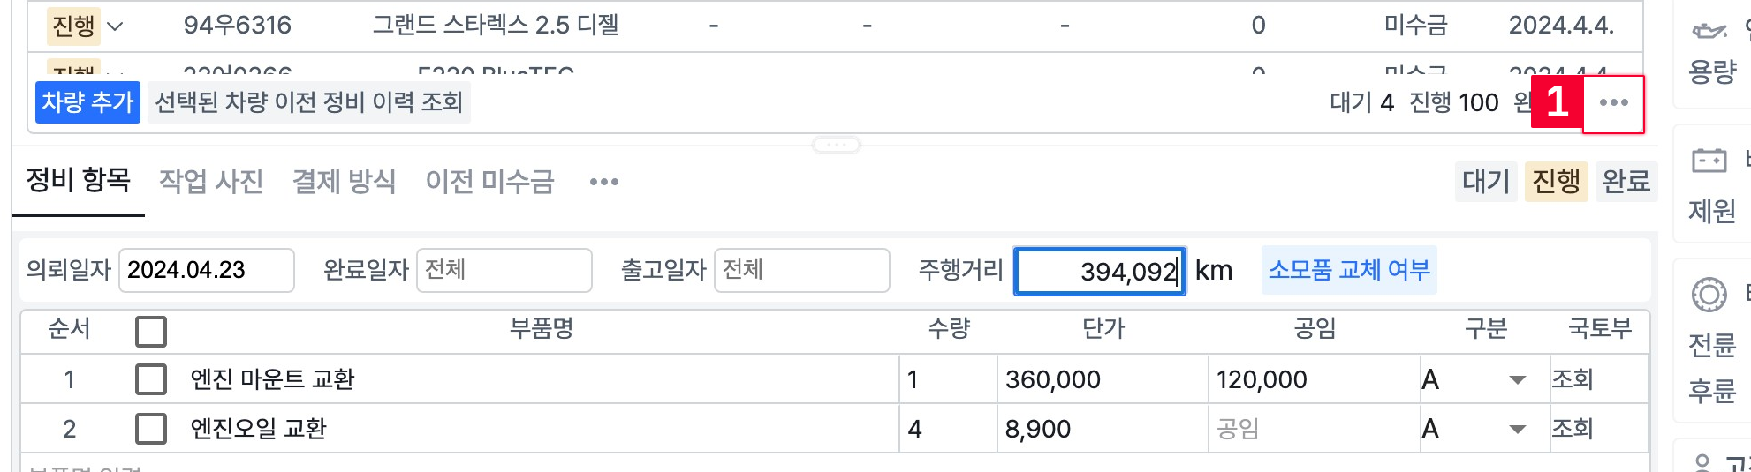Click the panel splitter handle between sections
Image resolution: width=1751 pixels, height=472 pixels.
click(836, 145)
